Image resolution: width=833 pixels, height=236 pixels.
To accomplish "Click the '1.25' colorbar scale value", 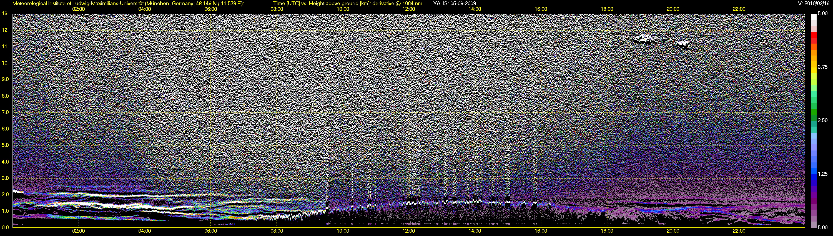I will 823,174.
